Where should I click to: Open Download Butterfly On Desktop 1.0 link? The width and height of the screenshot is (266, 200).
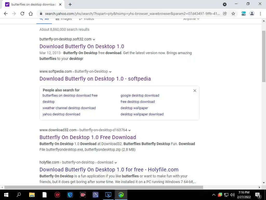click(x=82, y=46)
